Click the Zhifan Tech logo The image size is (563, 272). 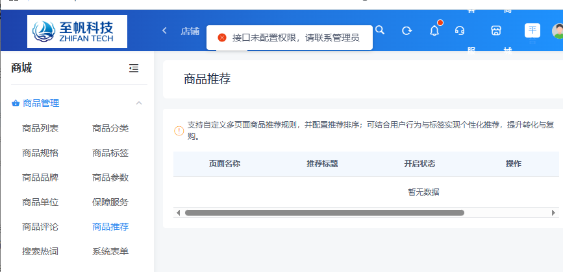(x=77, y=32)
